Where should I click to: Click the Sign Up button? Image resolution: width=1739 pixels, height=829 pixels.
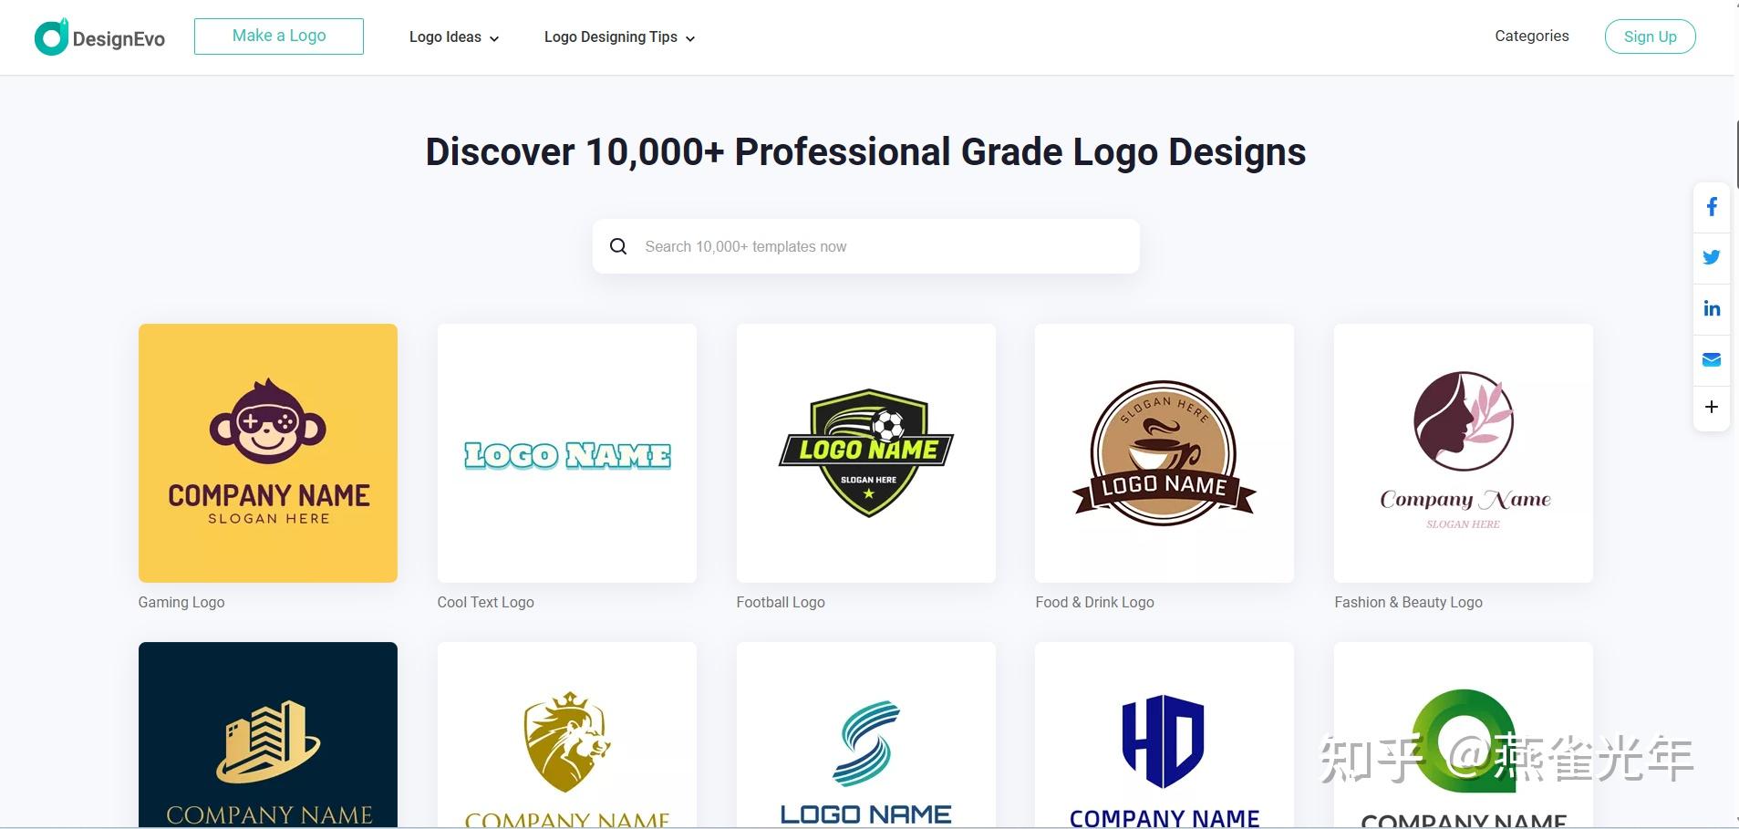pyautogui.click(x=1650, y=36)
